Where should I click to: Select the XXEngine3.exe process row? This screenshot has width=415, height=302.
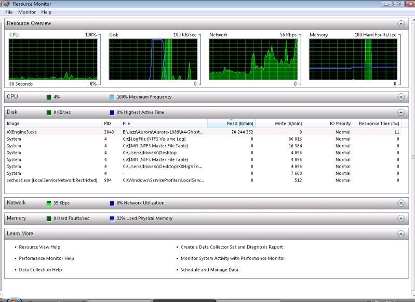click(x=203, y=132)
